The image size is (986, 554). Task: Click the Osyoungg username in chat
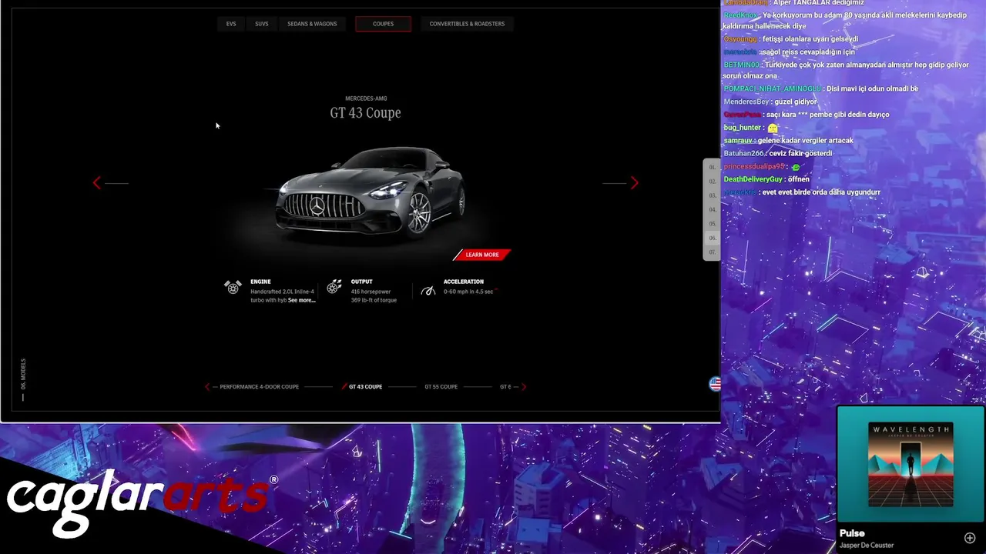coord(739,39)
